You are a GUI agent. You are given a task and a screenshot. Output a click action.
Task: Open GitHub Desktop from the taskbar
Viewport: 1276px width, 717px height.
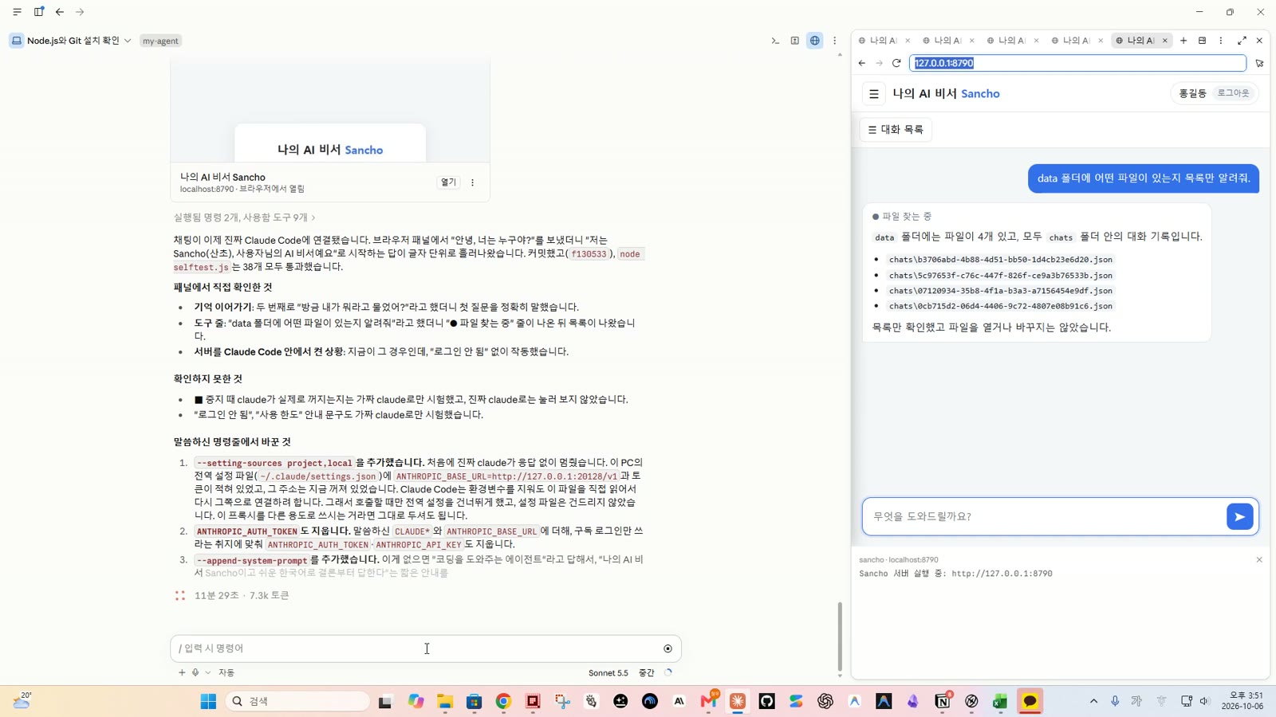click(x=767, y=701)
